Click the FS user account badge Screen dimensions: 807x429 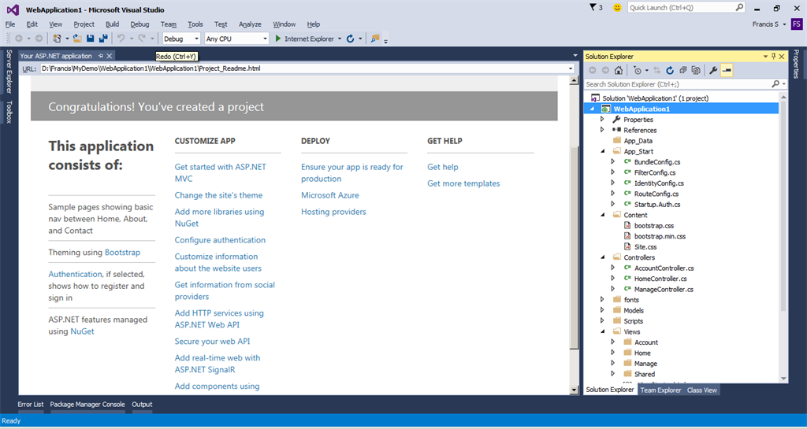tap(796, 24)
